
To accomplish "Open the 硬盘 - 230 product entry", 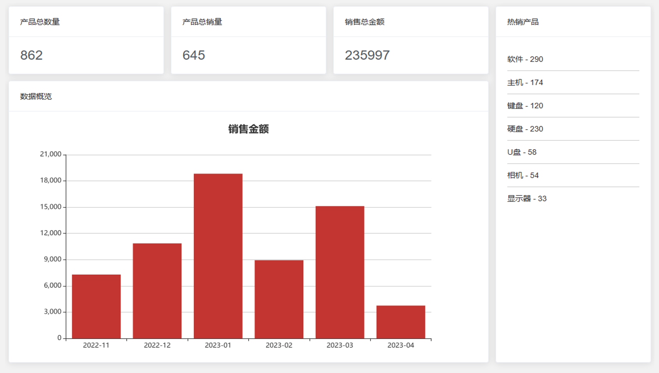I will coord(525,129).
